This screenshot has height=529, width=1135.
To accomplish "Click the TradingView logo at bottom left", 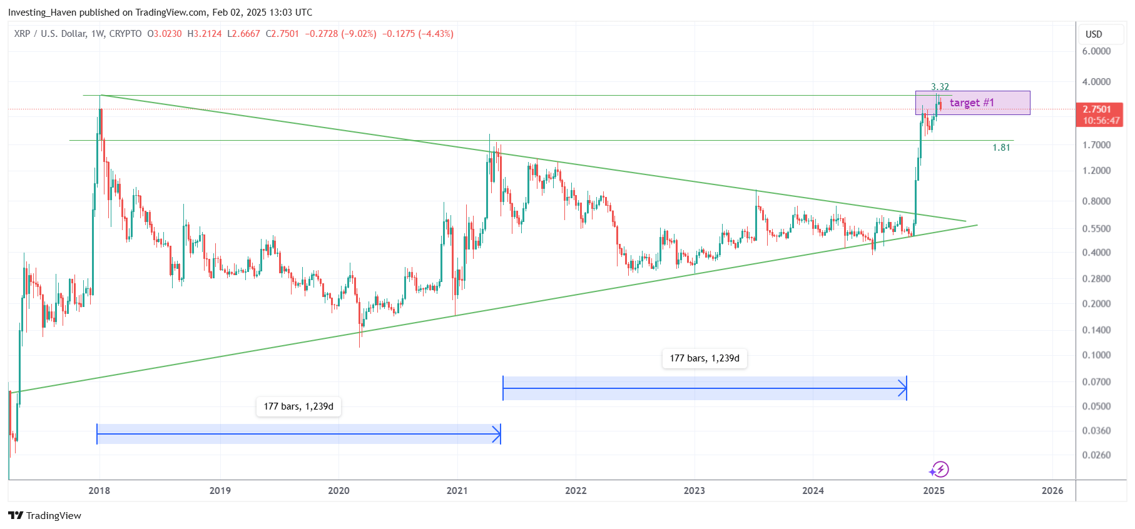I will point(44,515).
